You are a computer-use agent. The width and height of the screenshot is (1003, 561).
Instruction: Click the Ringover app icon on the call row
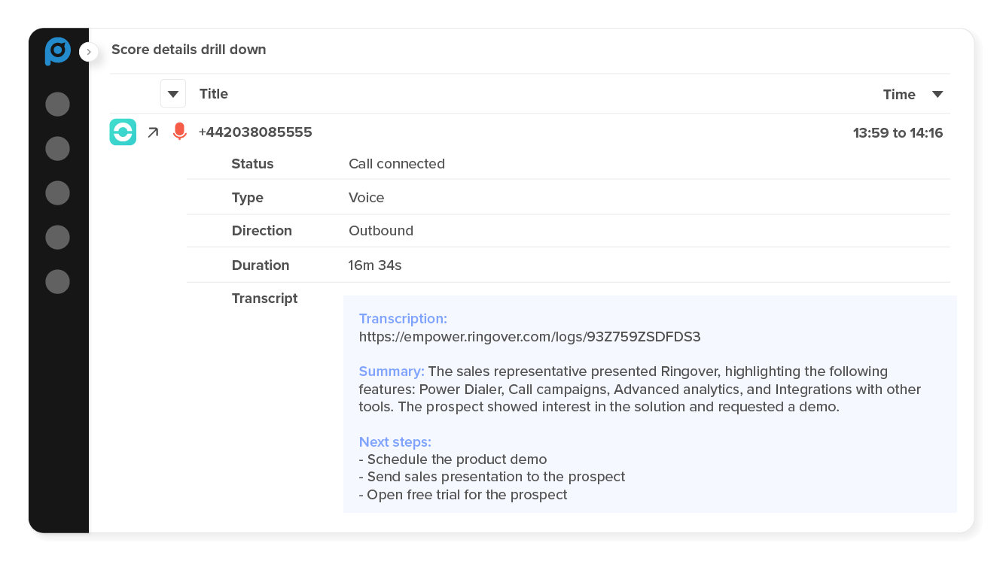coord(123,132)
